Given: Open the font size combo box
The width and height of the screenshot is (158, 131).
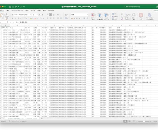Looking at the screenshot, I should [35, 15].
